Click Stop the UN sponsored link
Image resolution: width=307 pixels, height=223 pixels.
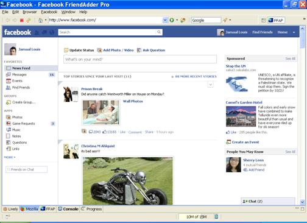coord(236,66)
